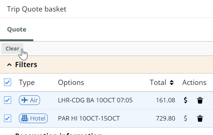The width and height of the screenshot is (213, 135).
Task: Expand the Reservation information section
Action: 58,134
